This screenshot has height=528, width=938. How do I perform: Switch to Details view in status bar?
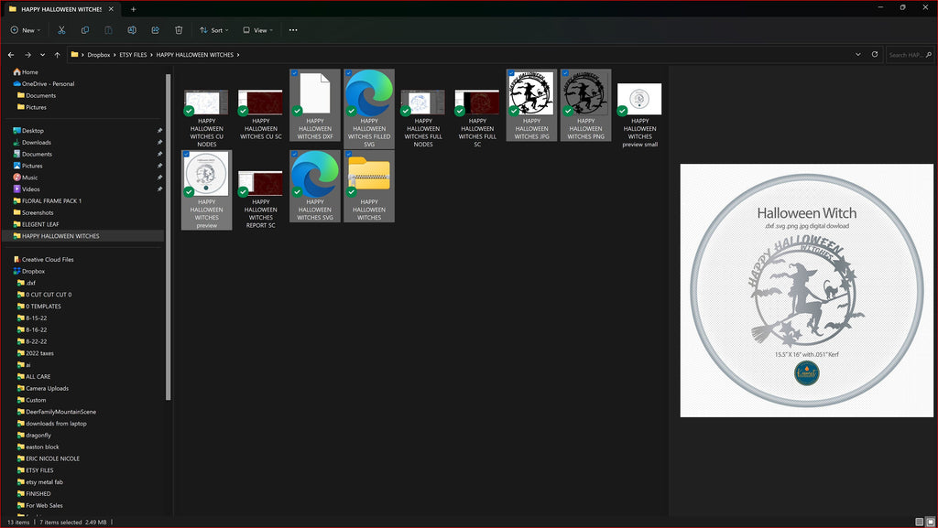[920, 522]
